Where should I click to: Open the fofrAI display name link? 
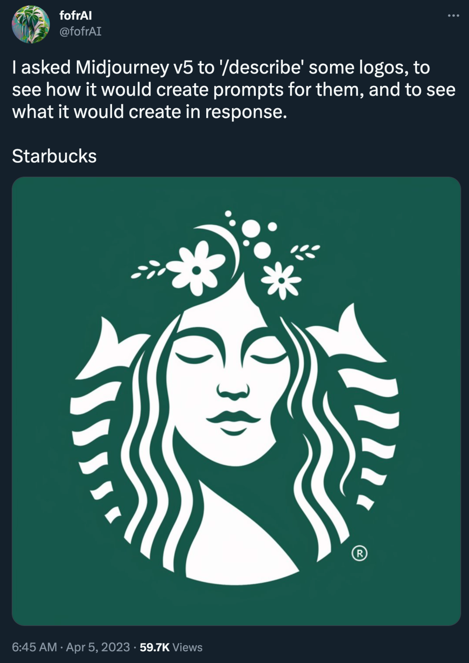point(76,16)
